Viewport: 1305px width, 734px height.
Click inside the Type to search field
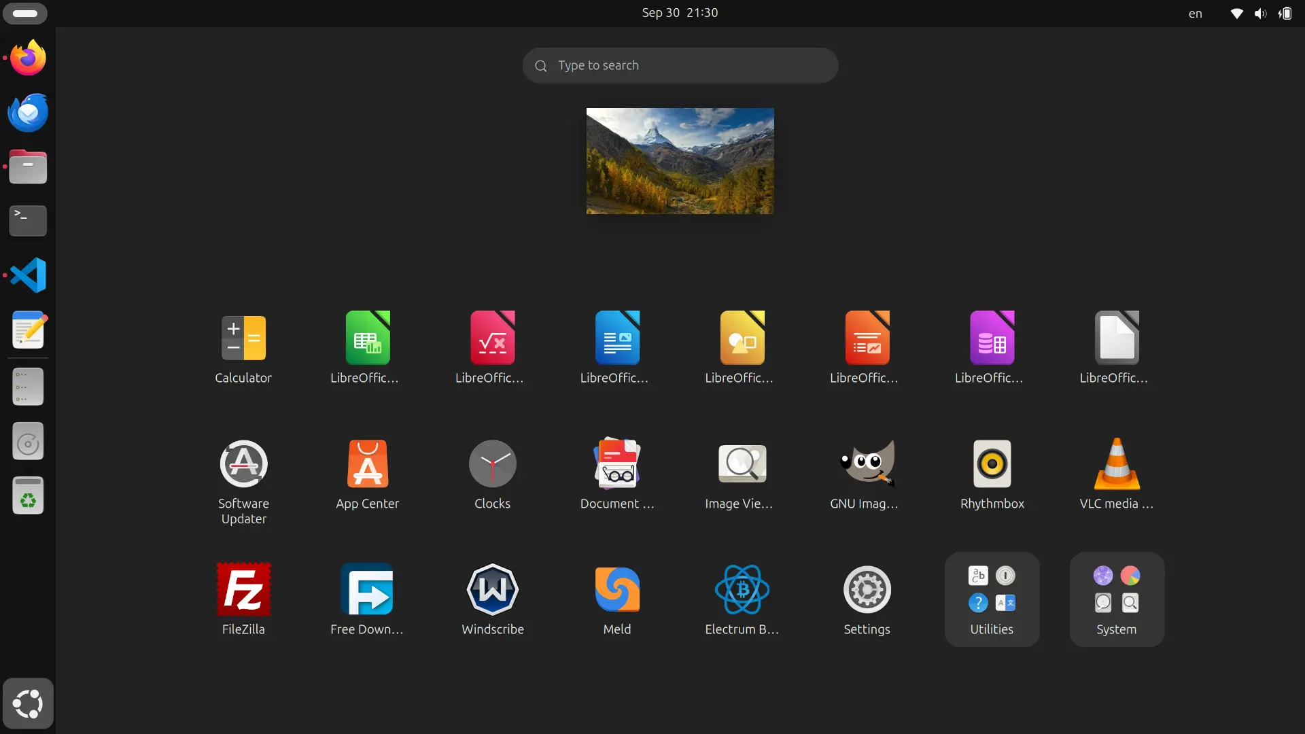[680, 65]
